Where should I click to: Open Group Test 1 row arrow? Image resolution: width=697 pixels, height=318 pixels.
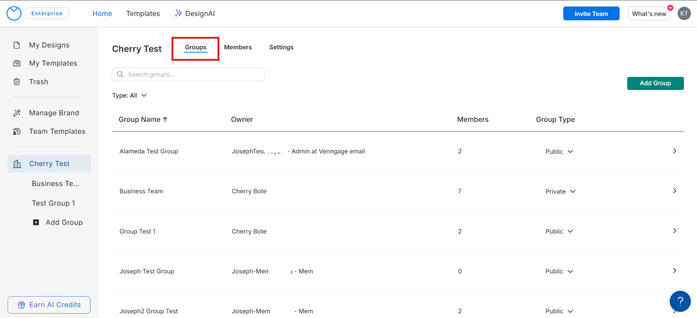(674, 231)
